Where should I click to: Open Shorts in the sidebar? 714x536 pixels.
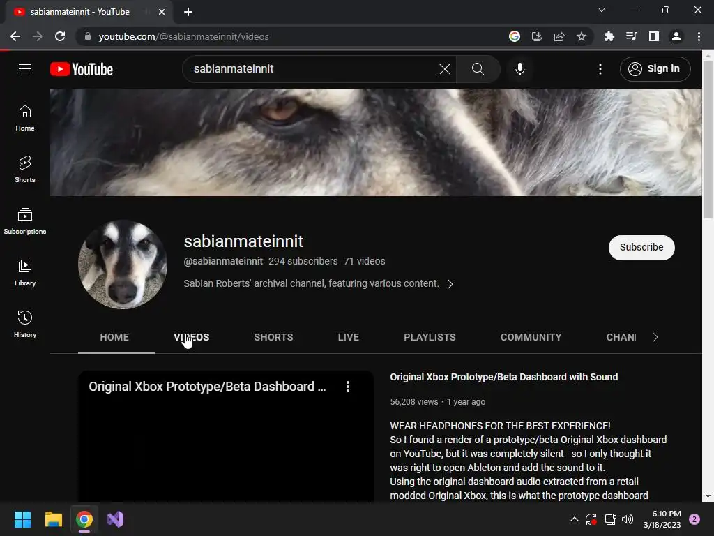(25, 170)
